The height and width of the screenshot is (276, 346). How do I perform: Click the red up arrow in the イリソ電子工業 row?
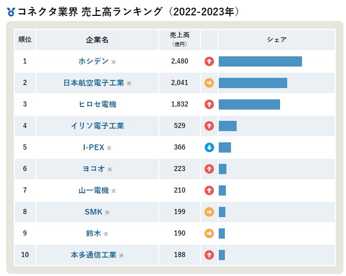click(x=209, y=126)
